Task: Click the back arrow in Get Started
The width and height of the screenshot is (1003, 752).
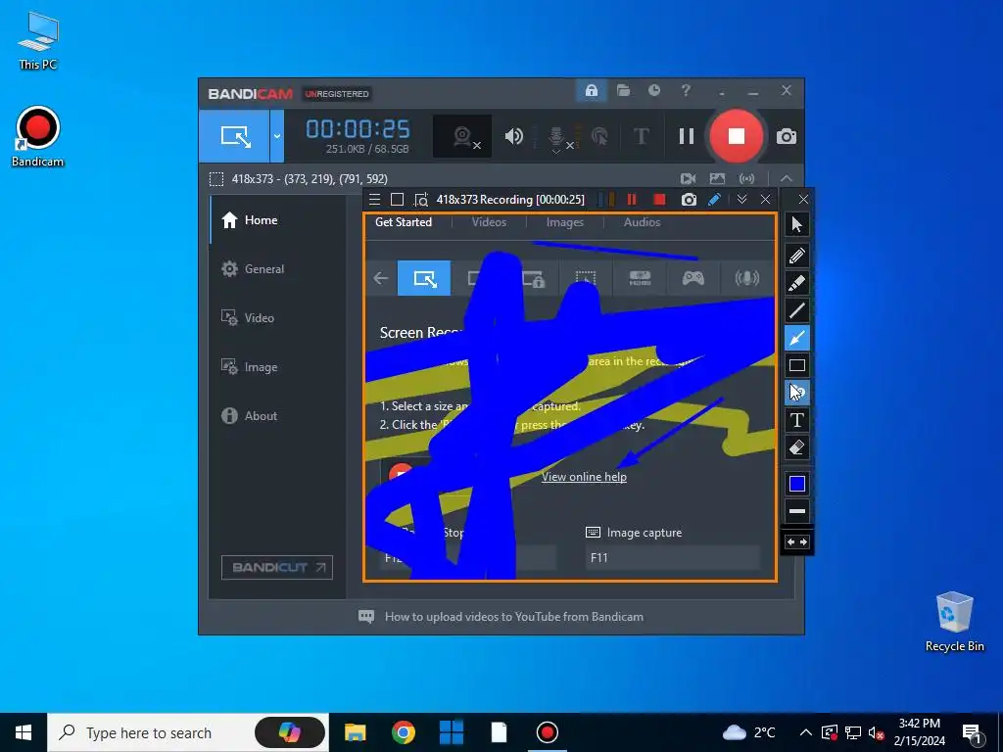Action: tap(381, 278)
